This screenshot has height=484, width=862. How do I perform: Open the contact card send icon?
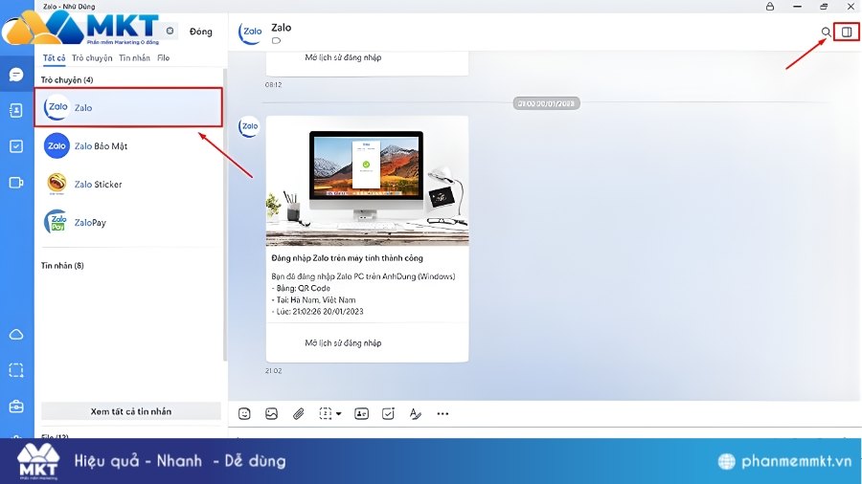pyautogui.click(x=361, y=413)
